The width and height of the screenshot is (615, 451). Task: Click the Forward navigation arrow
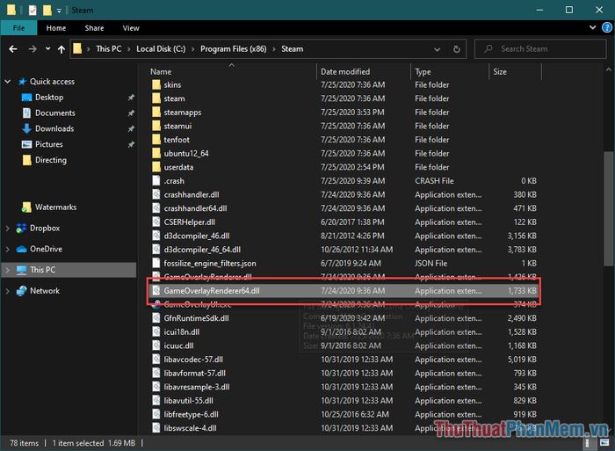tap(33, 49)
